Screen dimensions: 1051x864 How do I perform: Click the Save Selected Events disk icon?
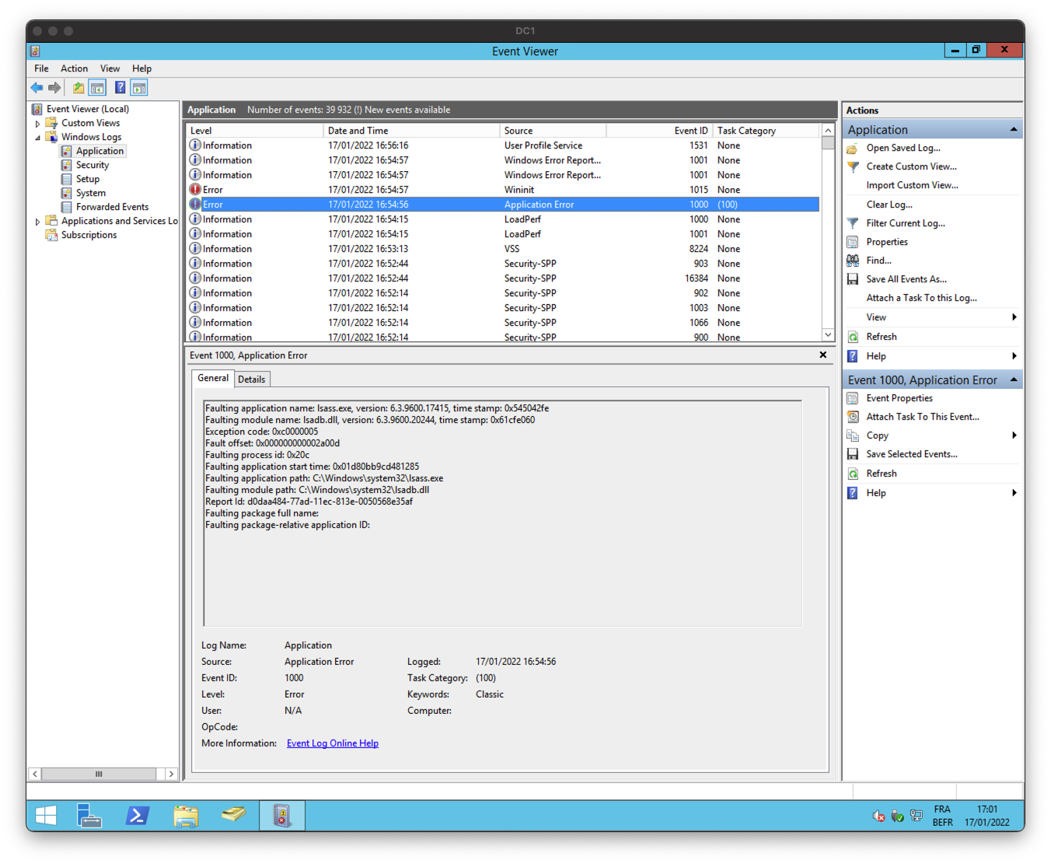[x=853, y=454]
